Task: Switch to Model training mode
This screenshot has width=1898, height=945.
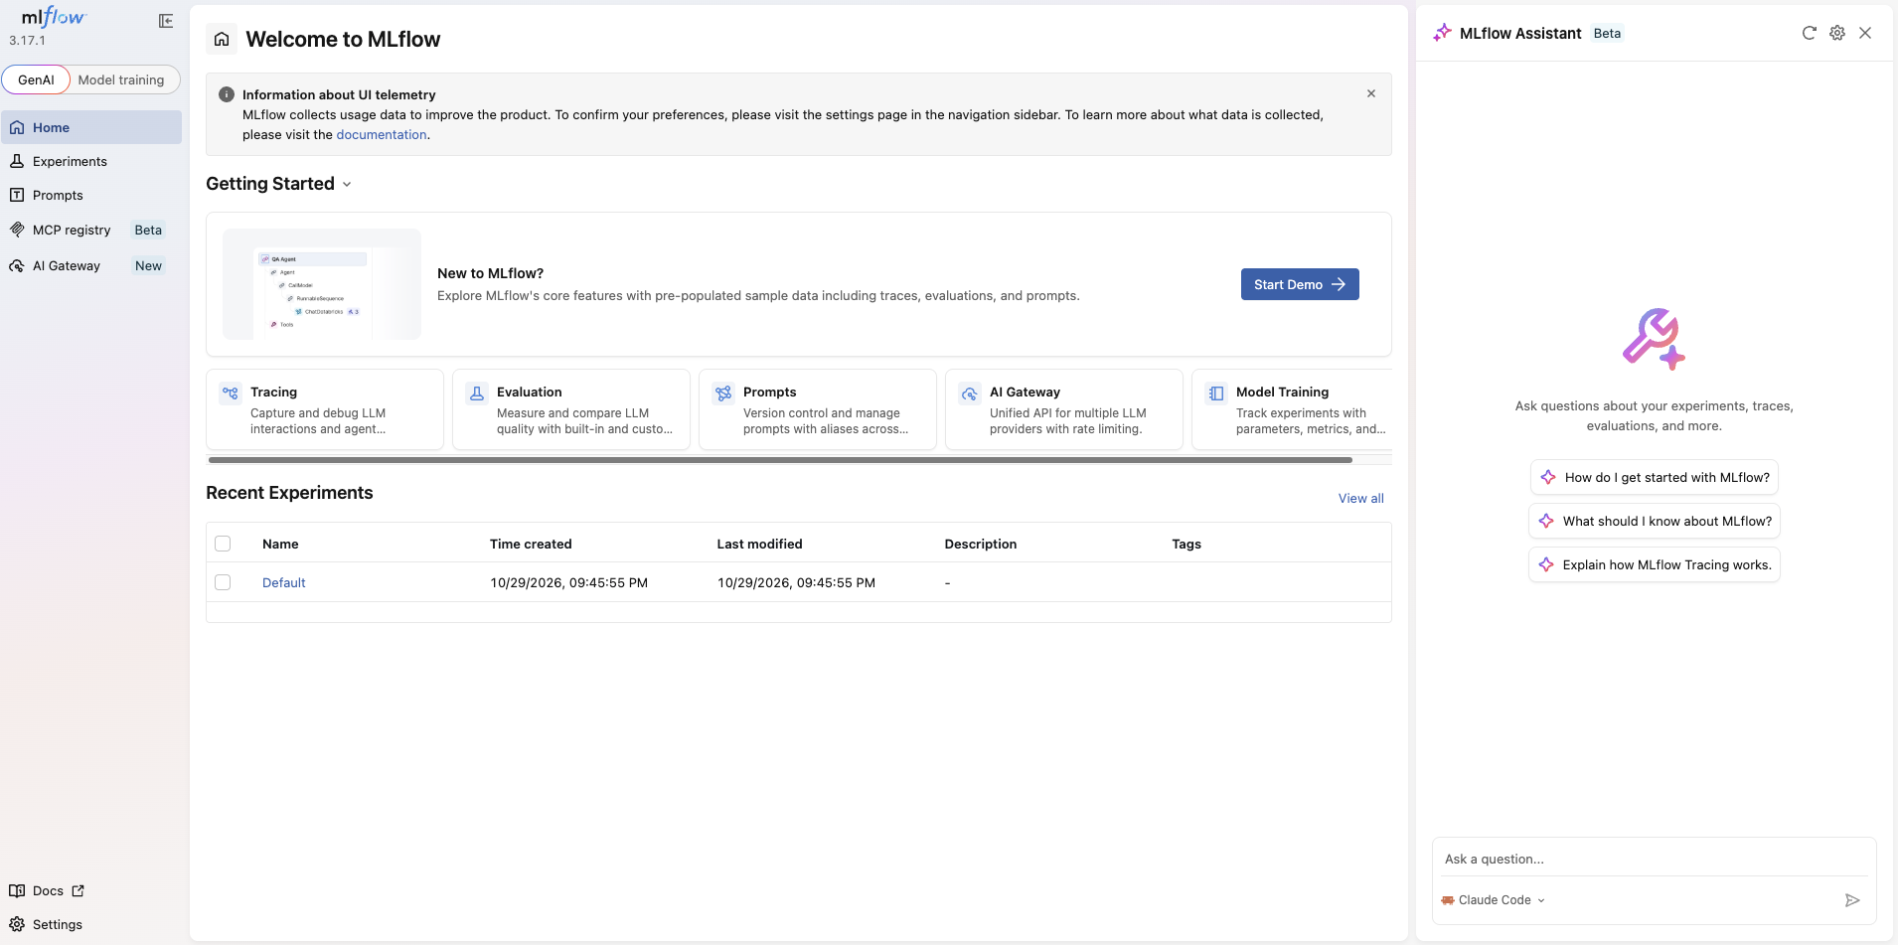Action: click(x=121, y=79)
